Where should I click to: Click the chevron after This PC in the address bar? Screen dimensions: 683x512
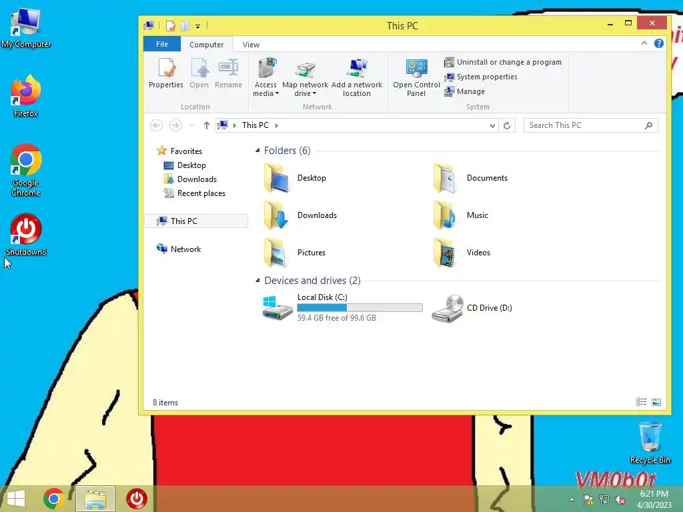[276, 125]
